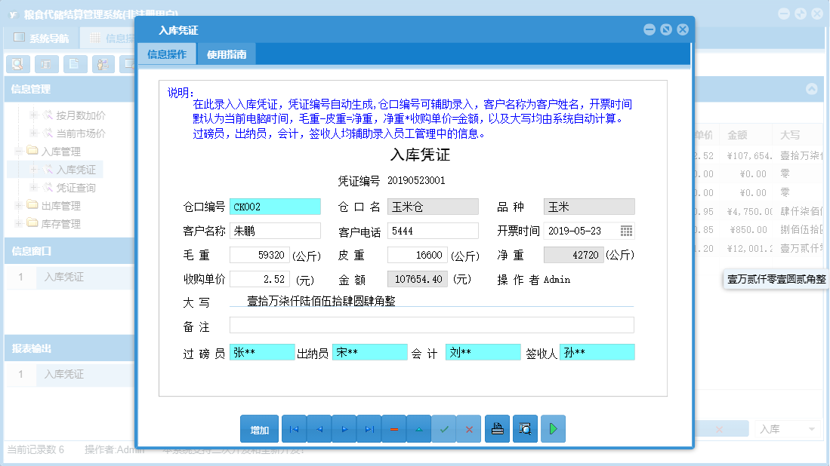Jump to the first record
Image resolution: width=830 pixels, height=466 pixels.
click(294, 428)
